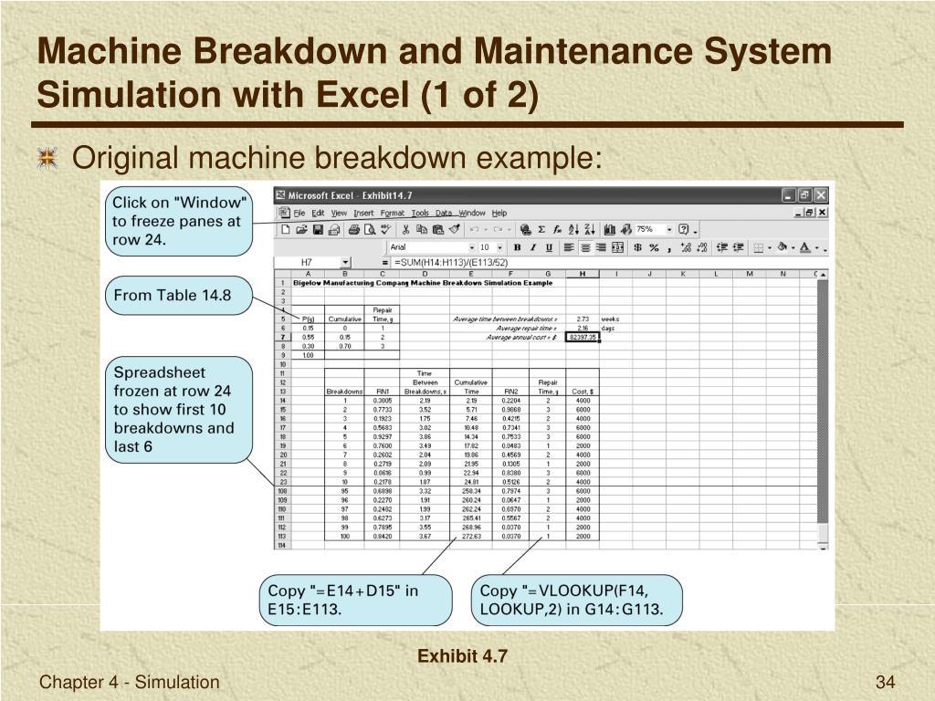Open the font size 10 dropdown
The image size is (935, 701).
pyautogui.click(x=500, y=247)
